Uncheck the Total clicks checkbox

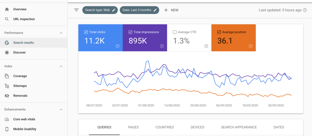(x=86, y=32)
